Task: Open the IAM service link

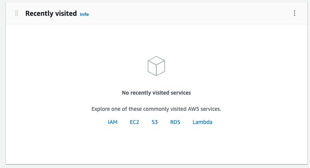Action: point(112,122)
